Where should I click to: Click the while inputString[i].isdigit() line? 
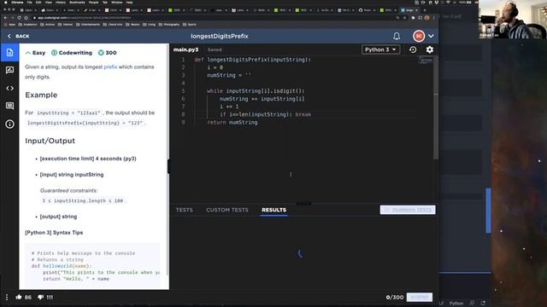point(256,91)
